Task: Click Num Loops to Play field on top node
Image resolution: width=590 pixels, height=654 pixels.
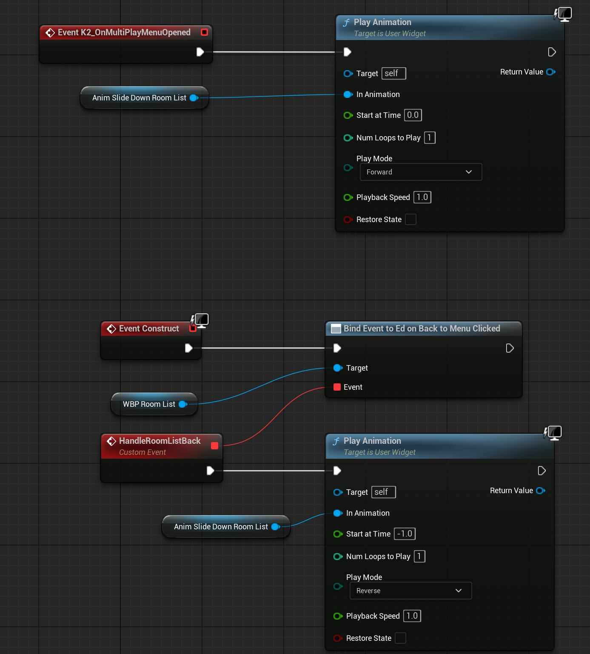Action: 430,137
